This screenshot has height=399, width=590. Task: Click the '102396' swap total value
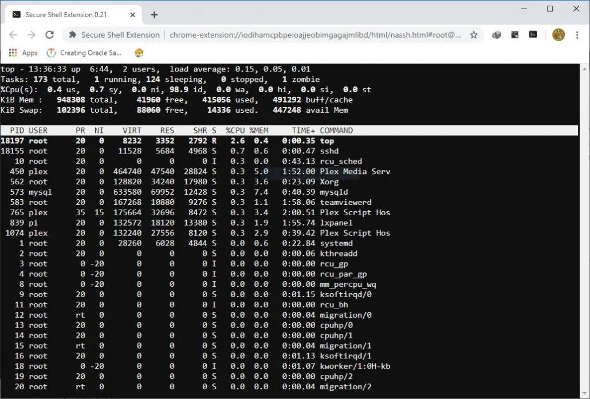70,110
